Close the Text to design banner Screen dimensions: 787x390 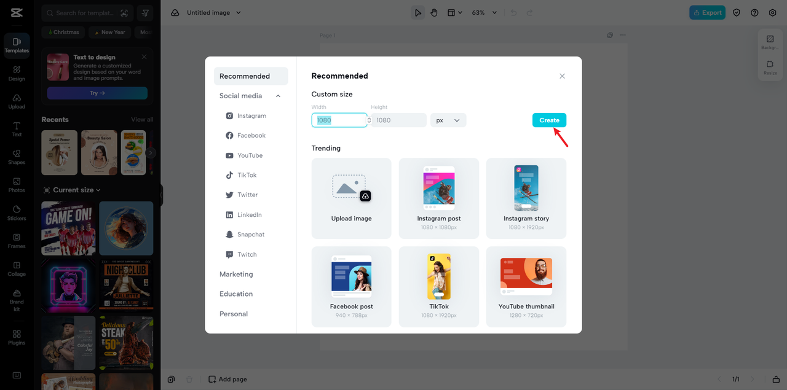[144, 57]
